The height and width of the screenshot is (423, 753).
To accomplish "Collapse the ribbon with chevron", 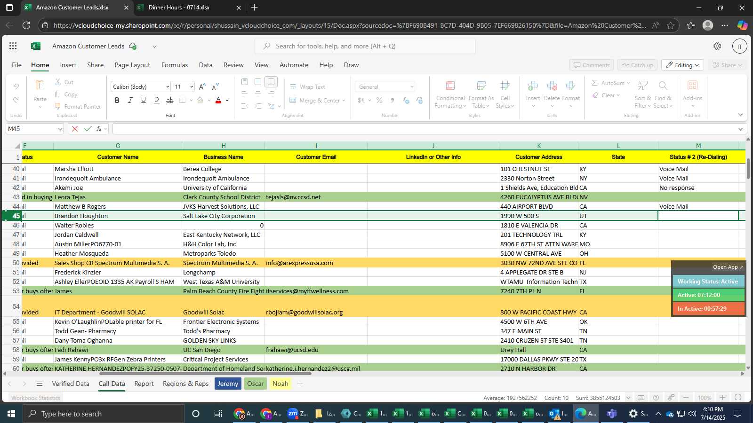I will pyautogui.click(x=740, y=115).
